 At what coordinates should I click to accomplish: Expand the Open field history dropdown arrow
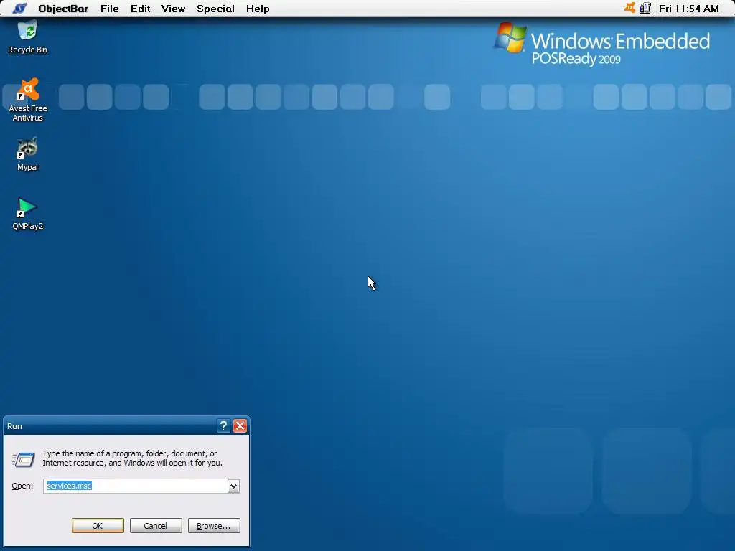(233, 486)
